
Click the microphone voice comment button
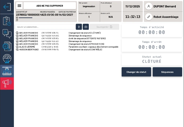tap(79, 27)
